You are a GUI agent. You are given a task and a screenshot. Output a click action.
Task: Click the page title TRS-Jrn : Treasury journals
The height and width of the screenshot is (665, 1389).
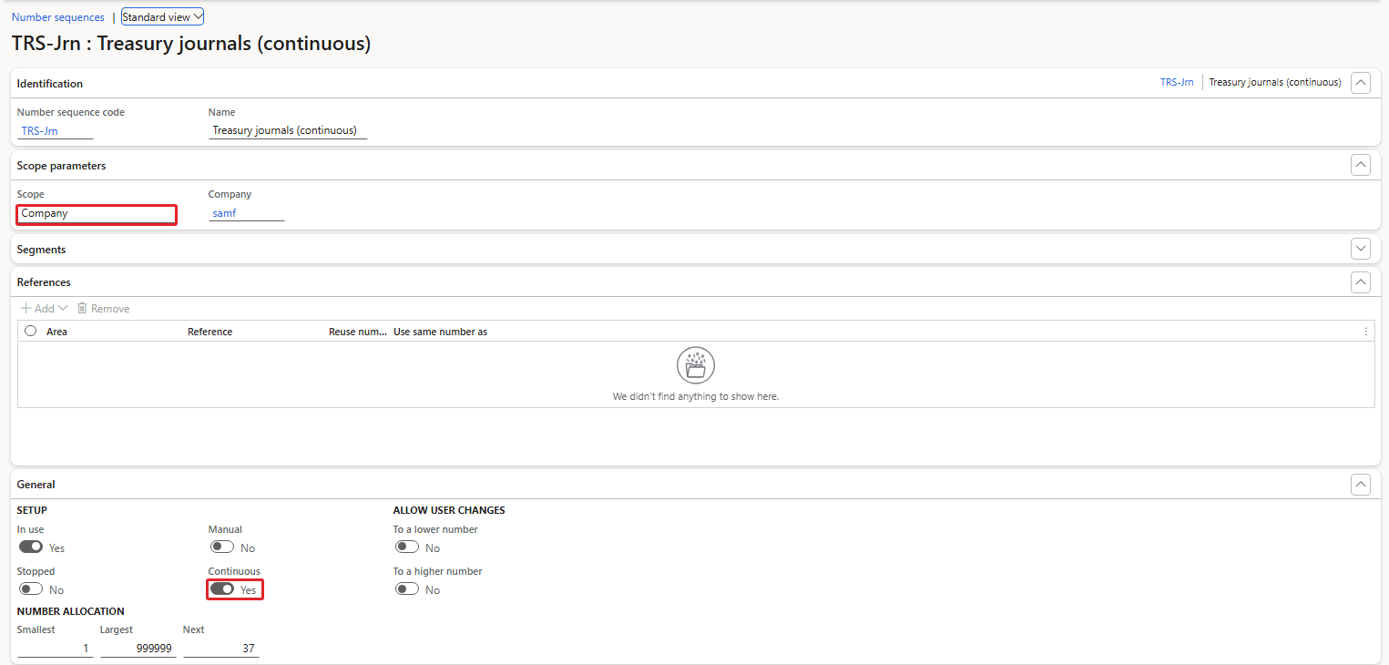pyautogui.click(x=191, y=44)
